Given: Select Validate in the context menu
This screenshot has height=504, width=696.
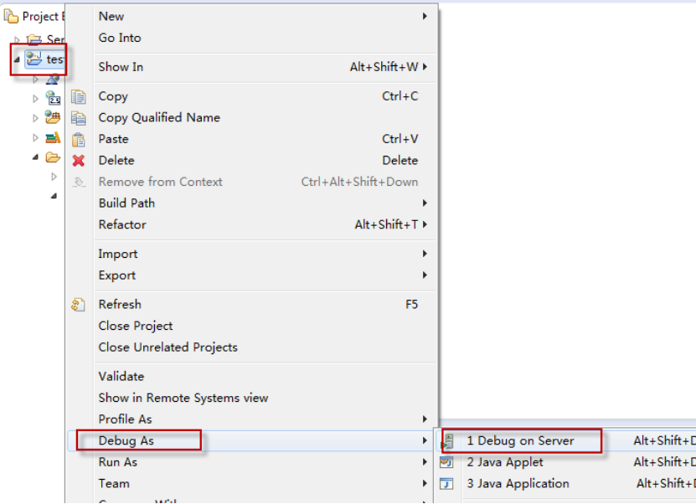Looking at the screenshot, I should 252,376.
